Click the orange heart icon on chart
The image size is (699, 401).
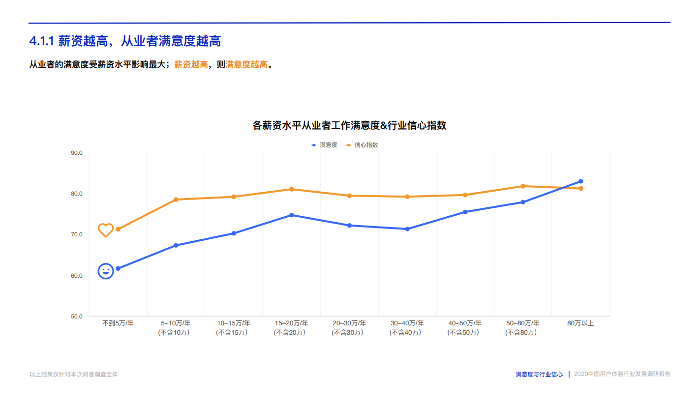(106, 230)
